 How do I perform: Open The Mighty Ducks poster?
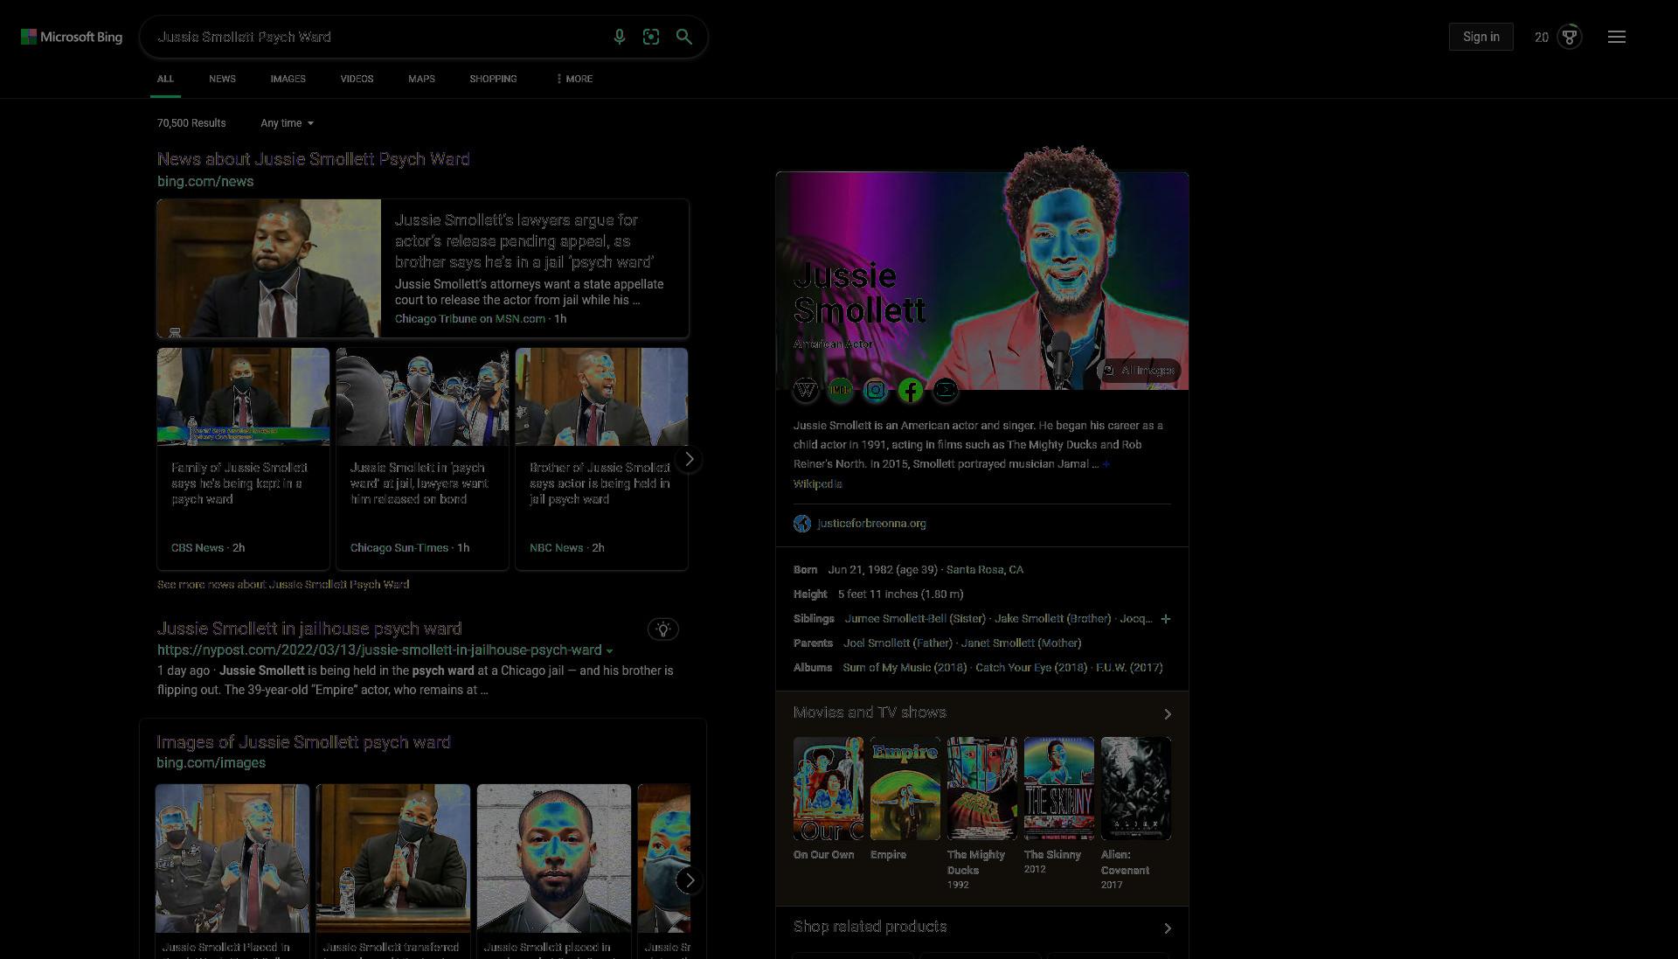point(981,789)
